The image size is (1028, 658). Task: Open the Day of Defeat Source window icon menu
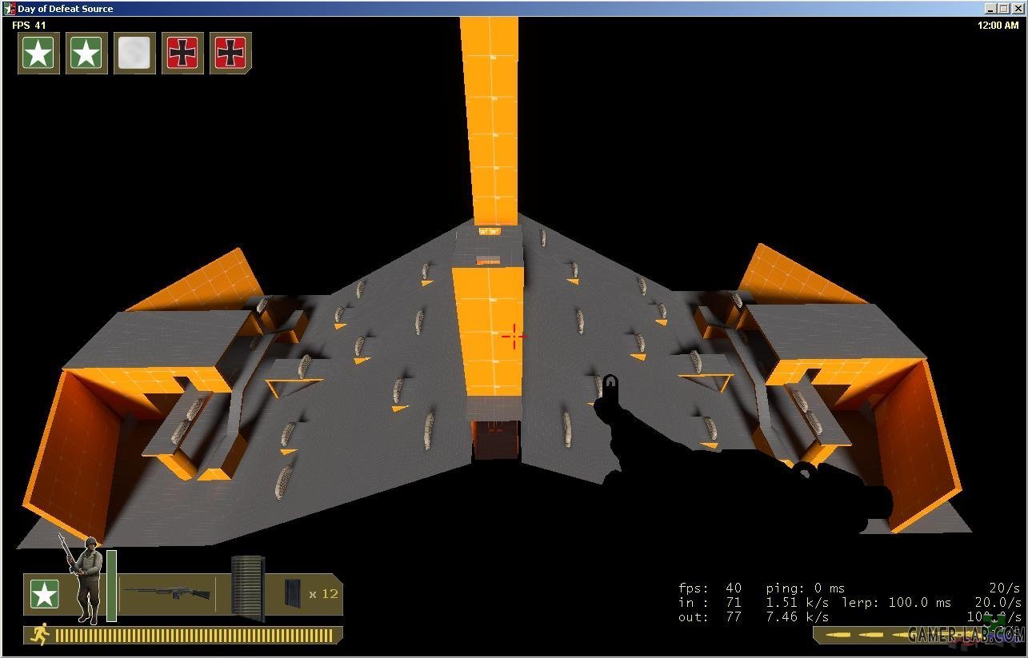10,9
